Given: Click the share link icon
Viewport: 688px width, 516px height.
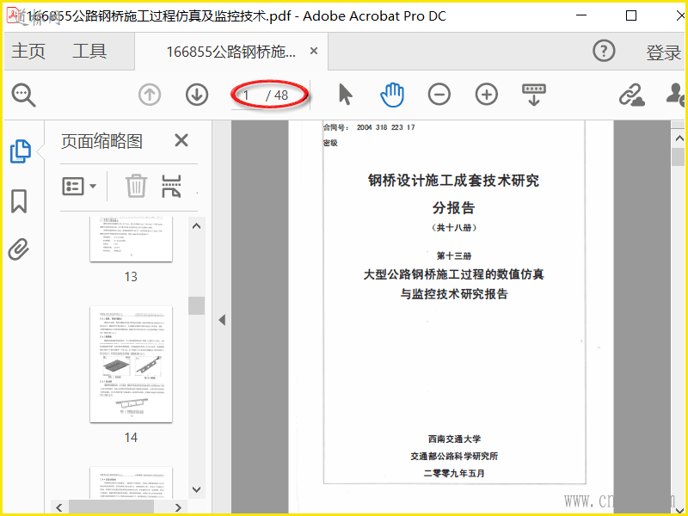Looking at the screenshot, I should 631,95.
